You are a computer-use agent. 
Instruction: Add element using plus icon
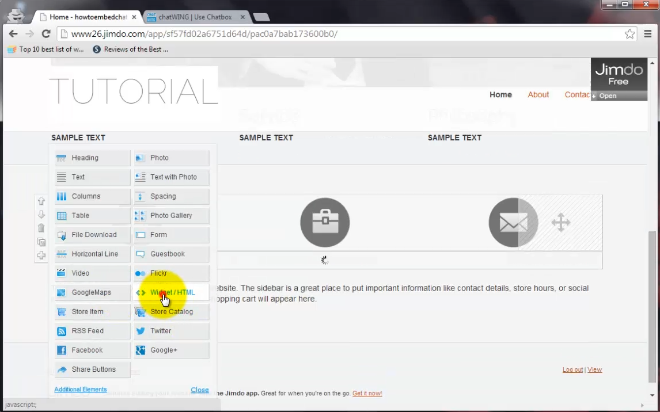[x=41, y=255]
